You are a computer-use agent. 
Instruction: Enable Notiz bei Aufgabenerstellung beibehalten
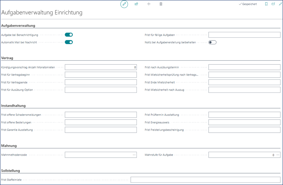click(212, 42)
